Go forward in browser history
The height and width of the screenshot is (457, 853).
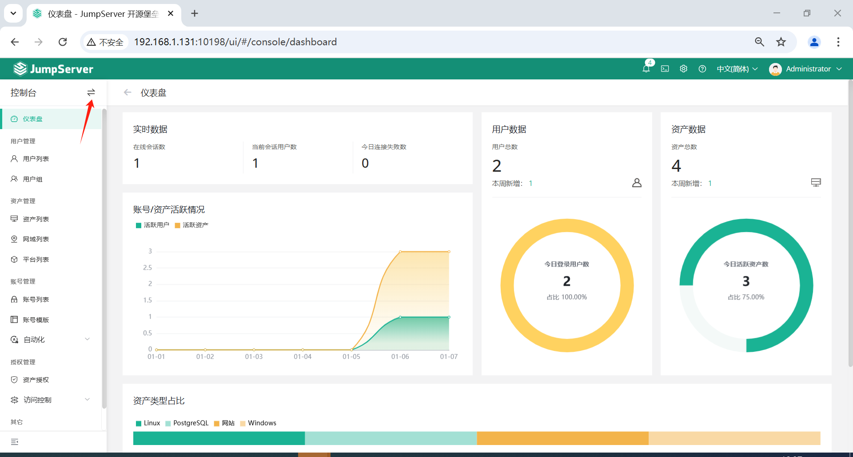point(39,42)
